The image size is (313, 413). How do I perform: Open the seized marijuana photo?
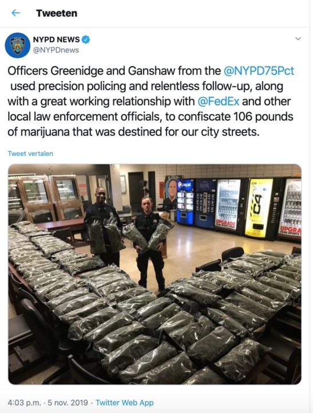click(x=155, y=274)
